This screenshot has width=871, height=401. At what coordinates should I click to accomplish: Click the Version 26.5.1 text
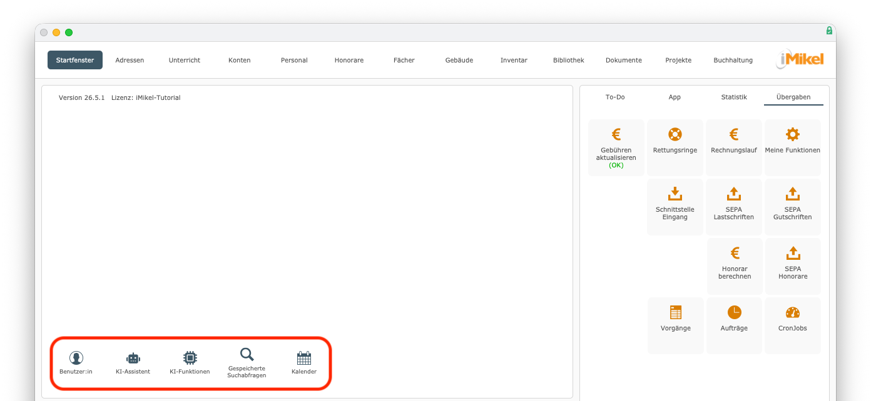[82, 97]
